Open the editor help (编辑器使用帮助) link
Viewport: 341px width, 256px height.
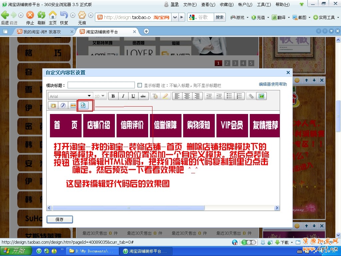point(273,84)
